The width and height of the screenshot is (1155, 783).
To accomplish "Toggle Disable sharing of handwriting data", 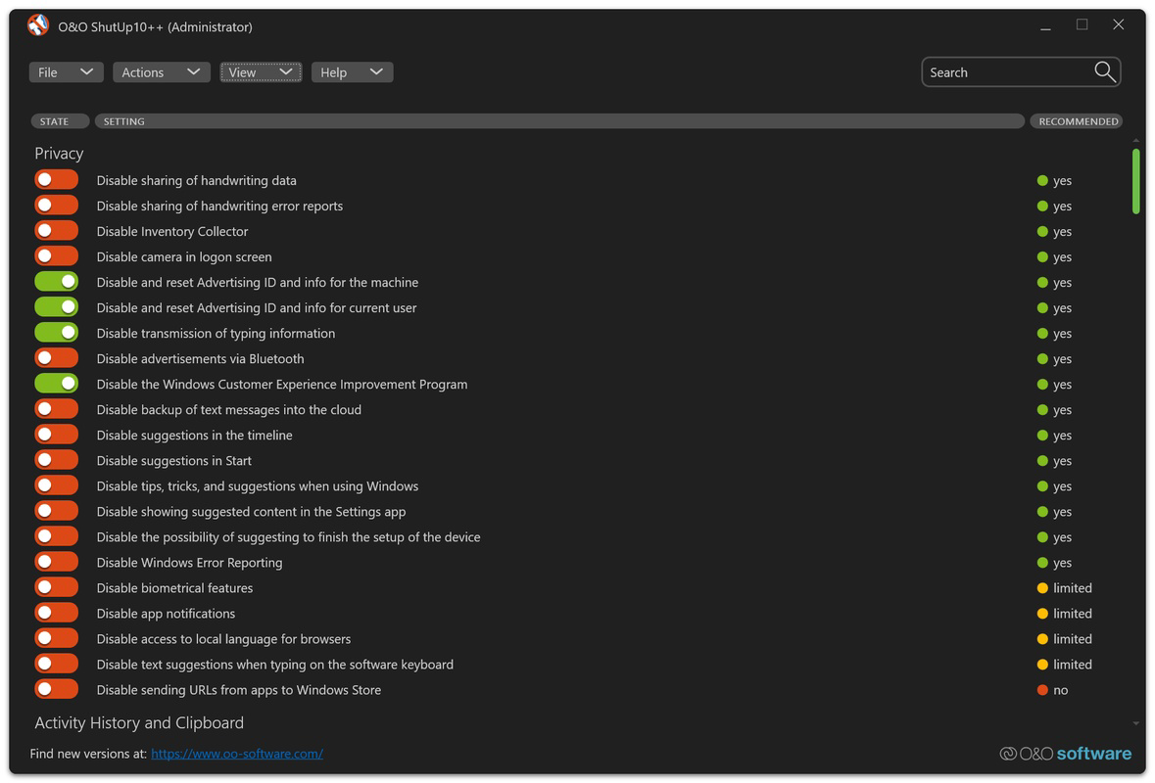I will pyautogui.click(x=56, y=179).
